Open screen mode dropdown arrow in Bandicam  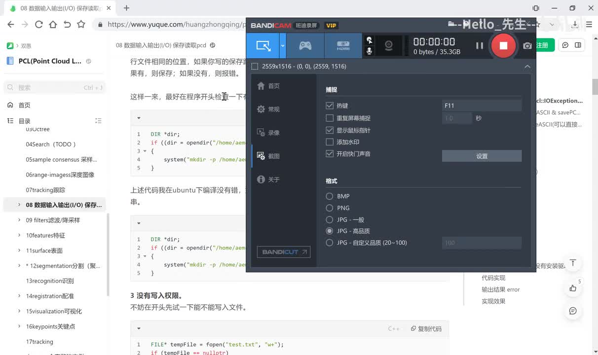pos(283,46)
